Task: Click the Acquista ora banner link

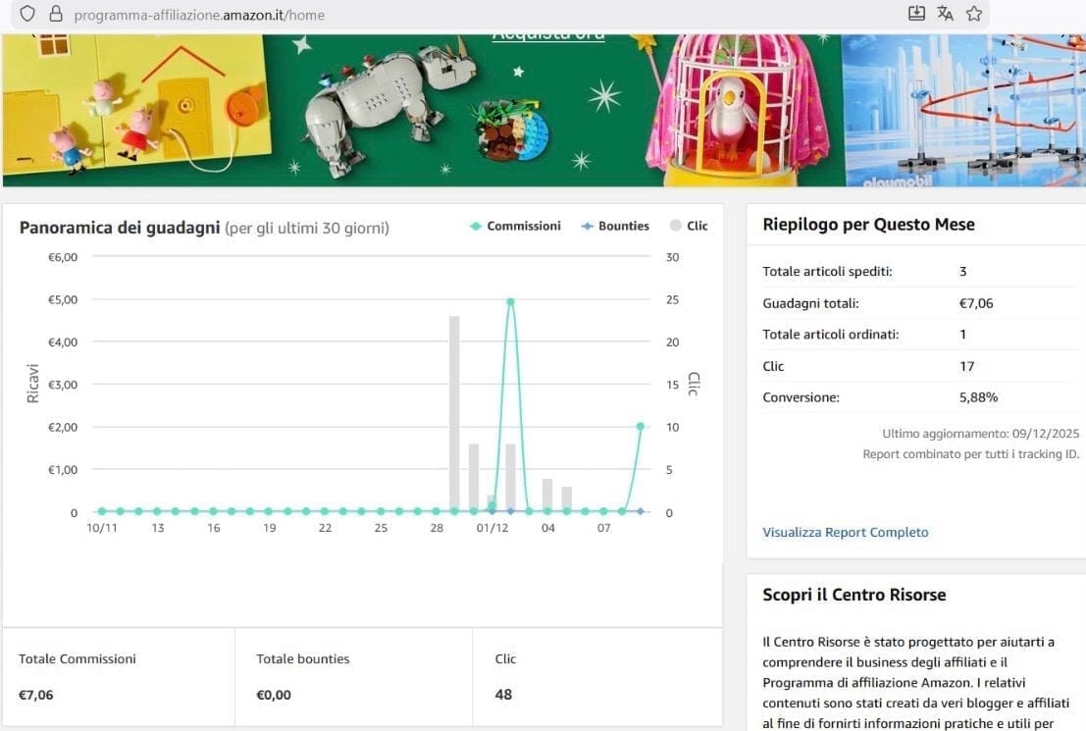Action: 547,36
